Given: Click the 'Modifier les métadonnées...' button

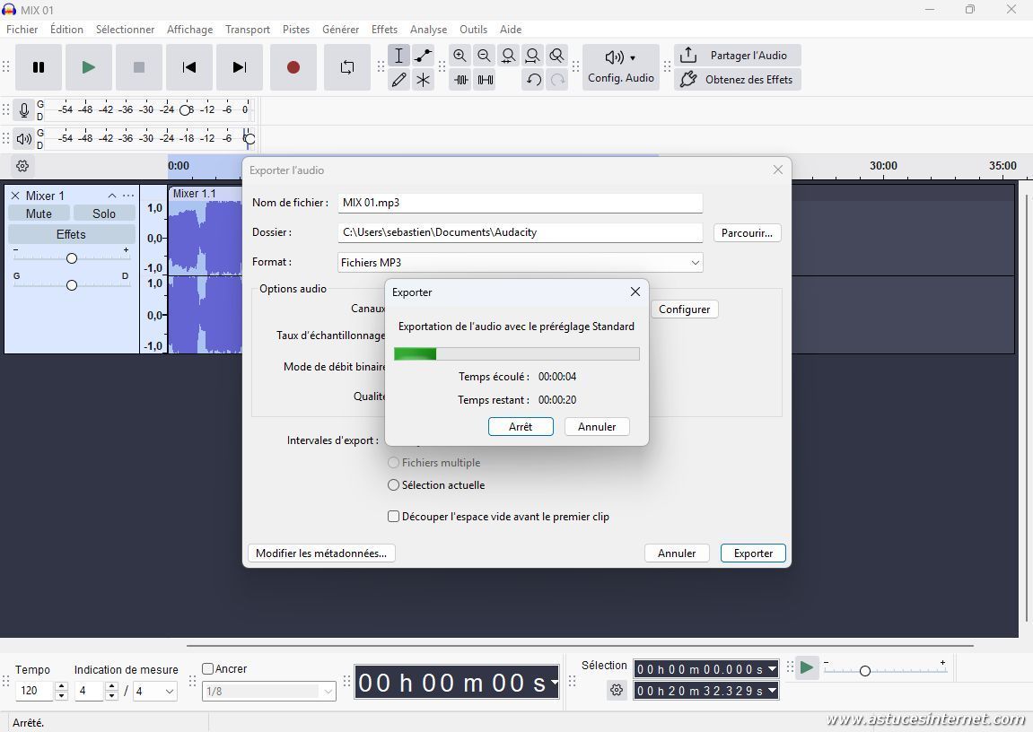Looking at the screenshot, I should [320, 553].
